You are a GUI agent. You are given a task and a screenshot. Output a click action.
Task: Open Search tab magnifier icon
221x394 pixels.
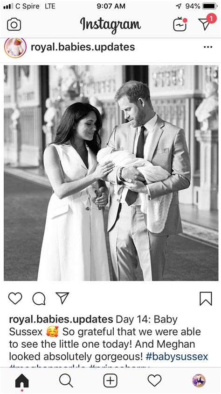click(66, 381)
